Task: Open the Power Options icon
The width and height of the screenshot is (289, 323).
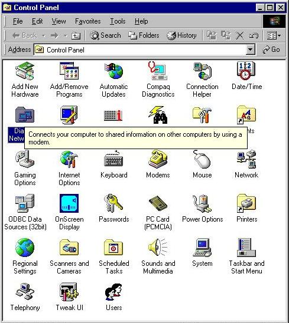Action: tap(202, 203)
